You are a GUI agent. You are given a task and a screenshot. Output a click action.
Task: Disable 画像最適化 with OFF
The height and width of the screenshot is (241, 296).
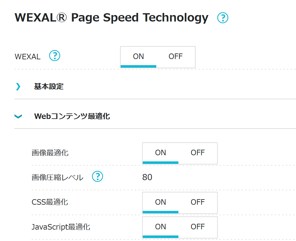[x=197, y=153]
